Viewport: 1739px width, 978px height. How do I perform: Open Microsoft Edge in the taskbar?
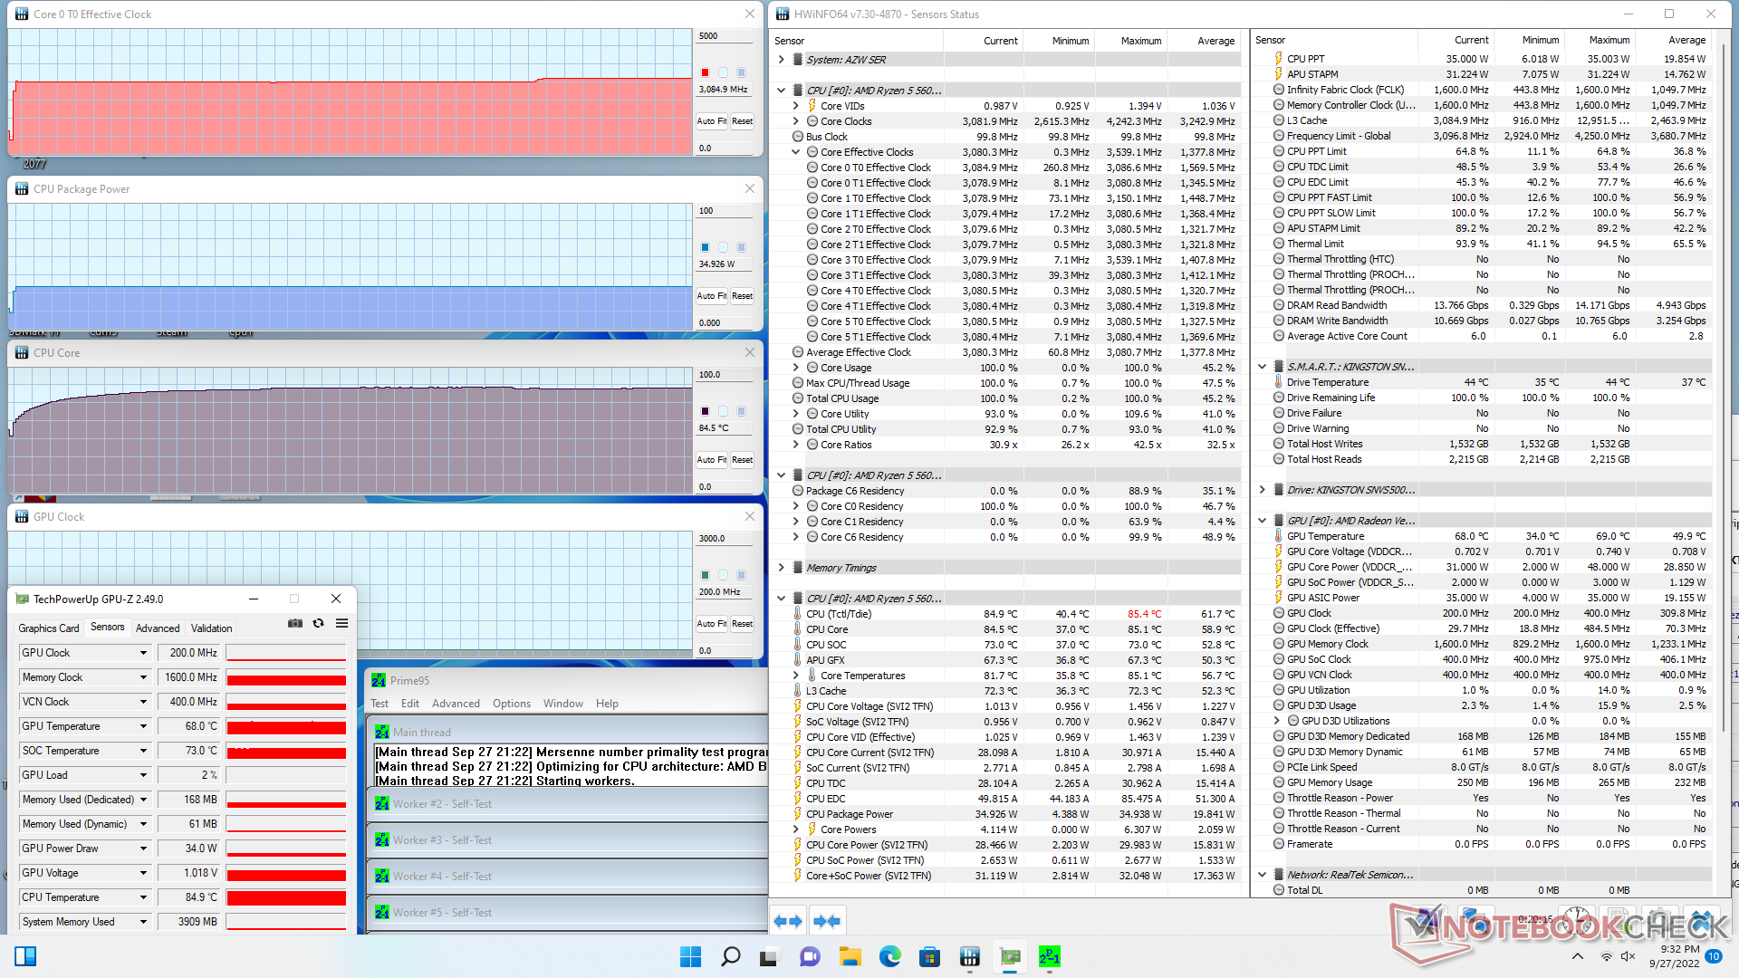(x=889, y=956)
